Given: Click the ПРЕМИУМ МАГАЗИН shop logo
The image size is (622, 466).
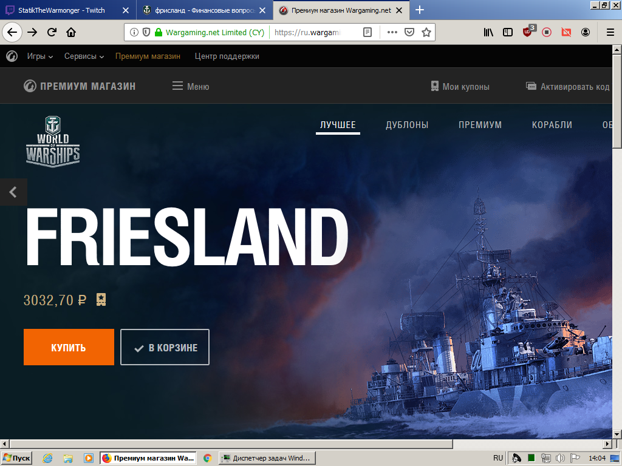Looking at the screenshot, I should point(80,86).
